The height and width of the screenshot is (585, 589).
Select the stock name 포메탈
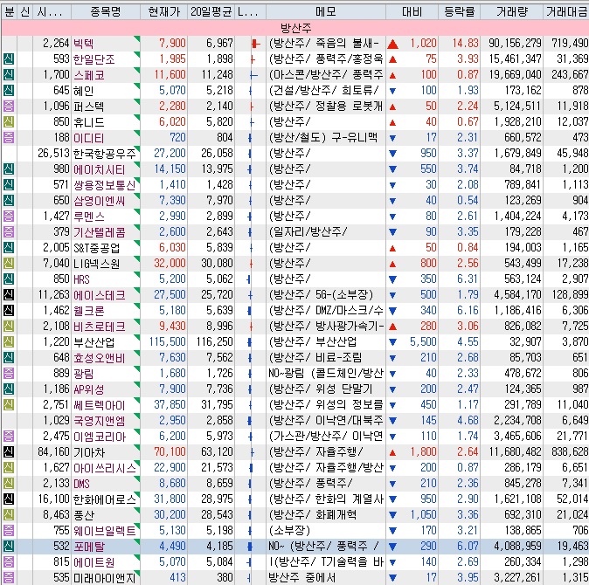(88, 547)
